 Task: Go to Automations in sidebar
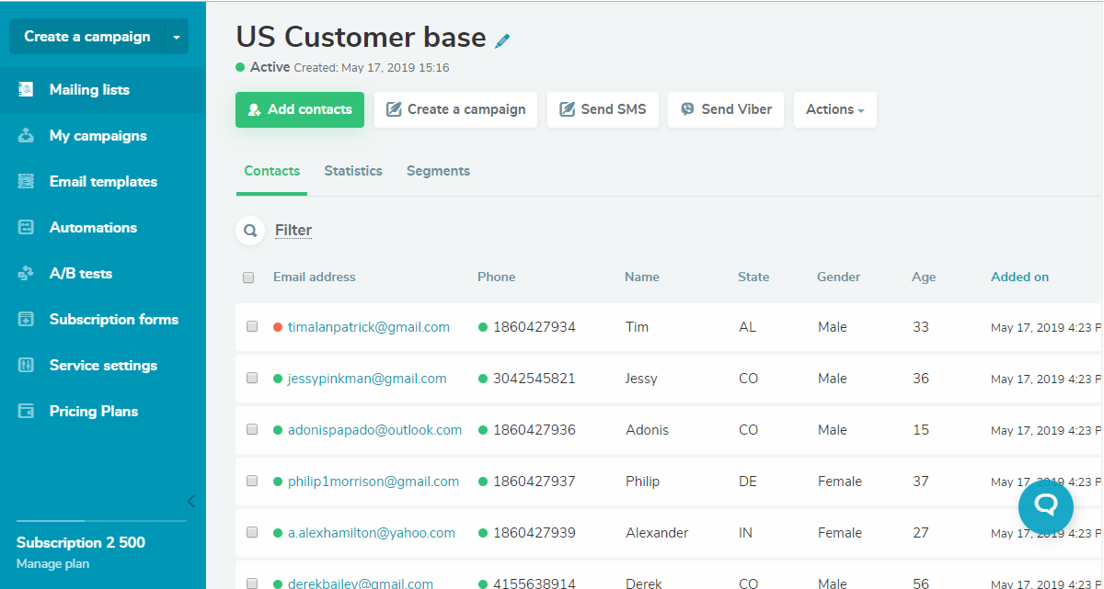(93, 228)
